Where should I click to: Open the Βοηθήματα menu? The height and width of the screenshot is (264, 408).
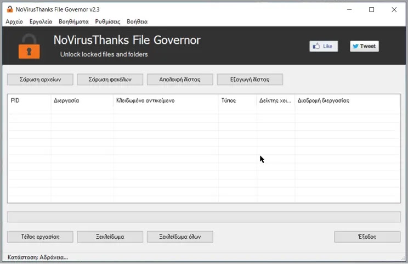pyautogui.click(x=73, y=21)
